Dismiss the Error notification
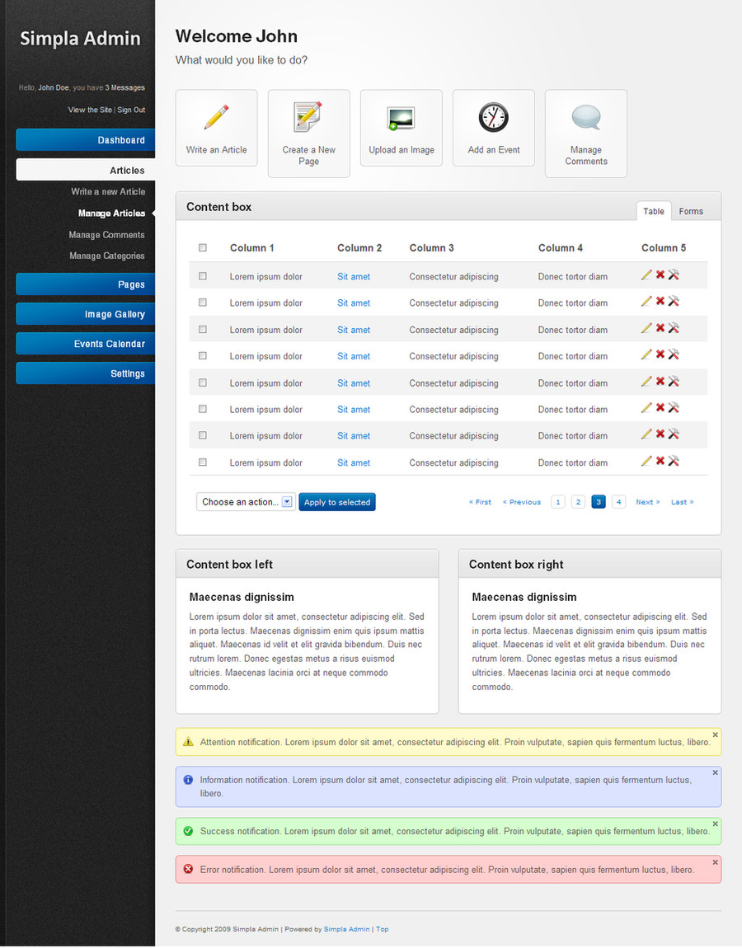 pos(715,862)
